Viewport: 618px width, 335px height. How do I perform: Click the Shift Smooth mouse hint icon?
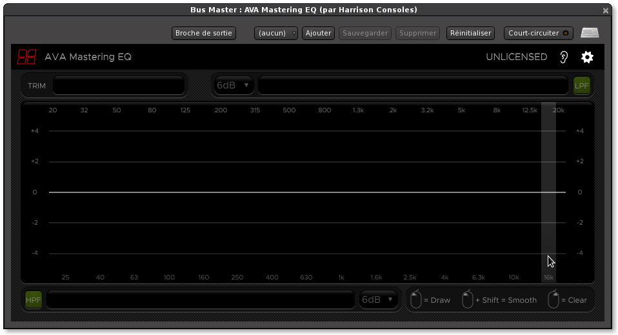pos(468,299)
